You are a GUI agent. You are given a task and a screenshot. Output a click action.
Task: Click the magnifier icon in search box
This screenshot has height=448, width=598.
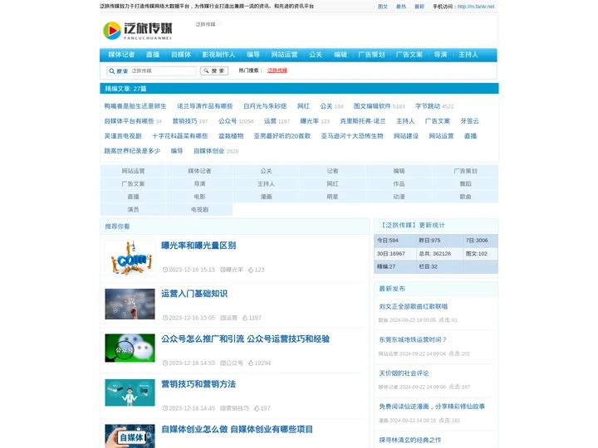112,71
